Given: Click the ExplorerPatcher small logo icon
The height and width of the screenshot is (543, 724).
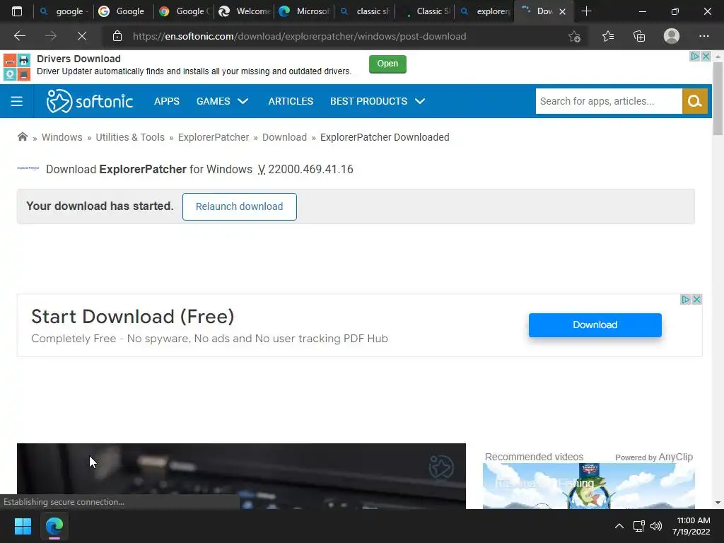Looking at the screenshot, I should 28,168.
